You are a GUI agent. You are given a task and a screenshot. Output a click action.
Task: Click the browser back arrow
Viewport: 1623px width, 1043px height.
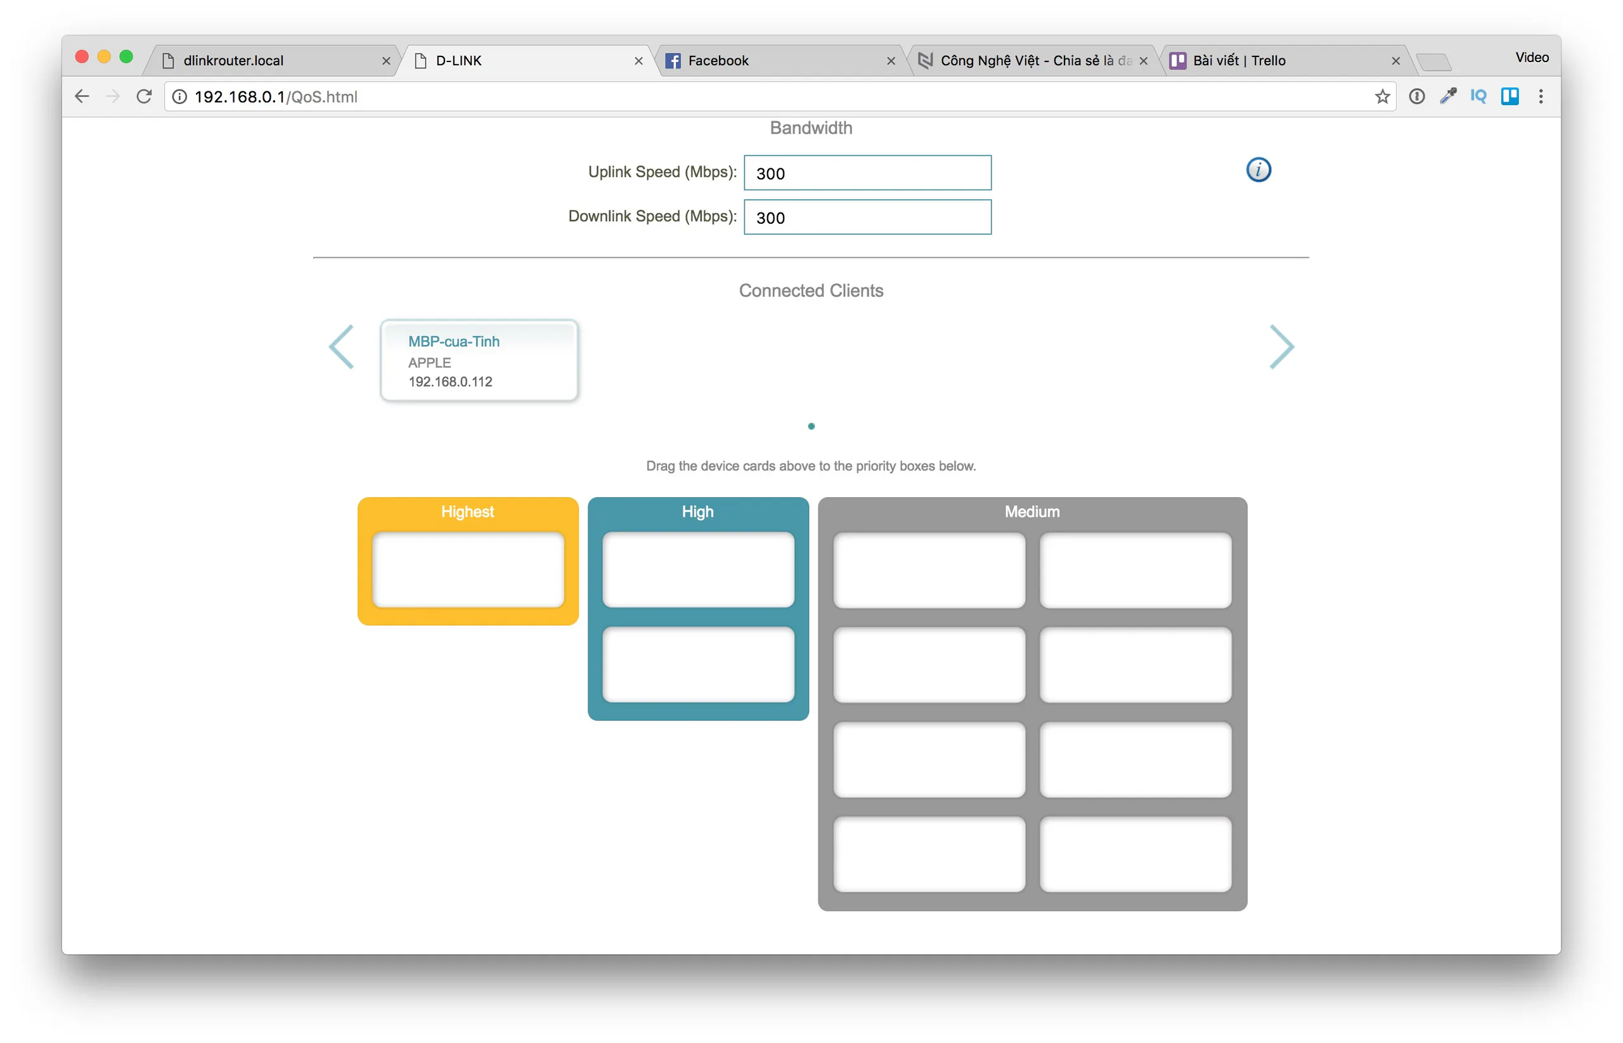pyautogui.click(x=82, y=97)
